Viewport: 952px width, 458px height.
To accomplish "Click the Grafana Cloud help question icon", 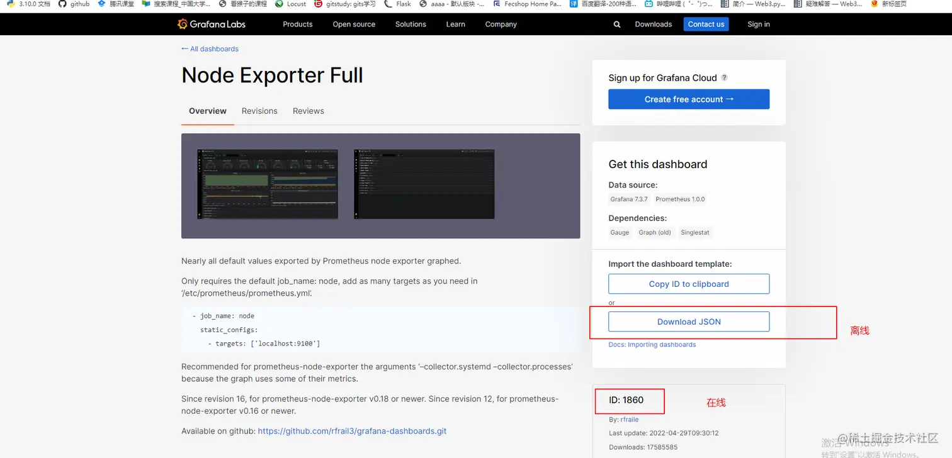I will point(724,78).
